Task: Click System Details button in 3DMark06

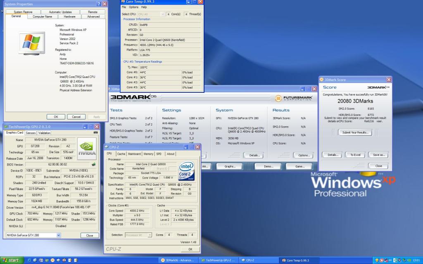Action: (254, 155)
